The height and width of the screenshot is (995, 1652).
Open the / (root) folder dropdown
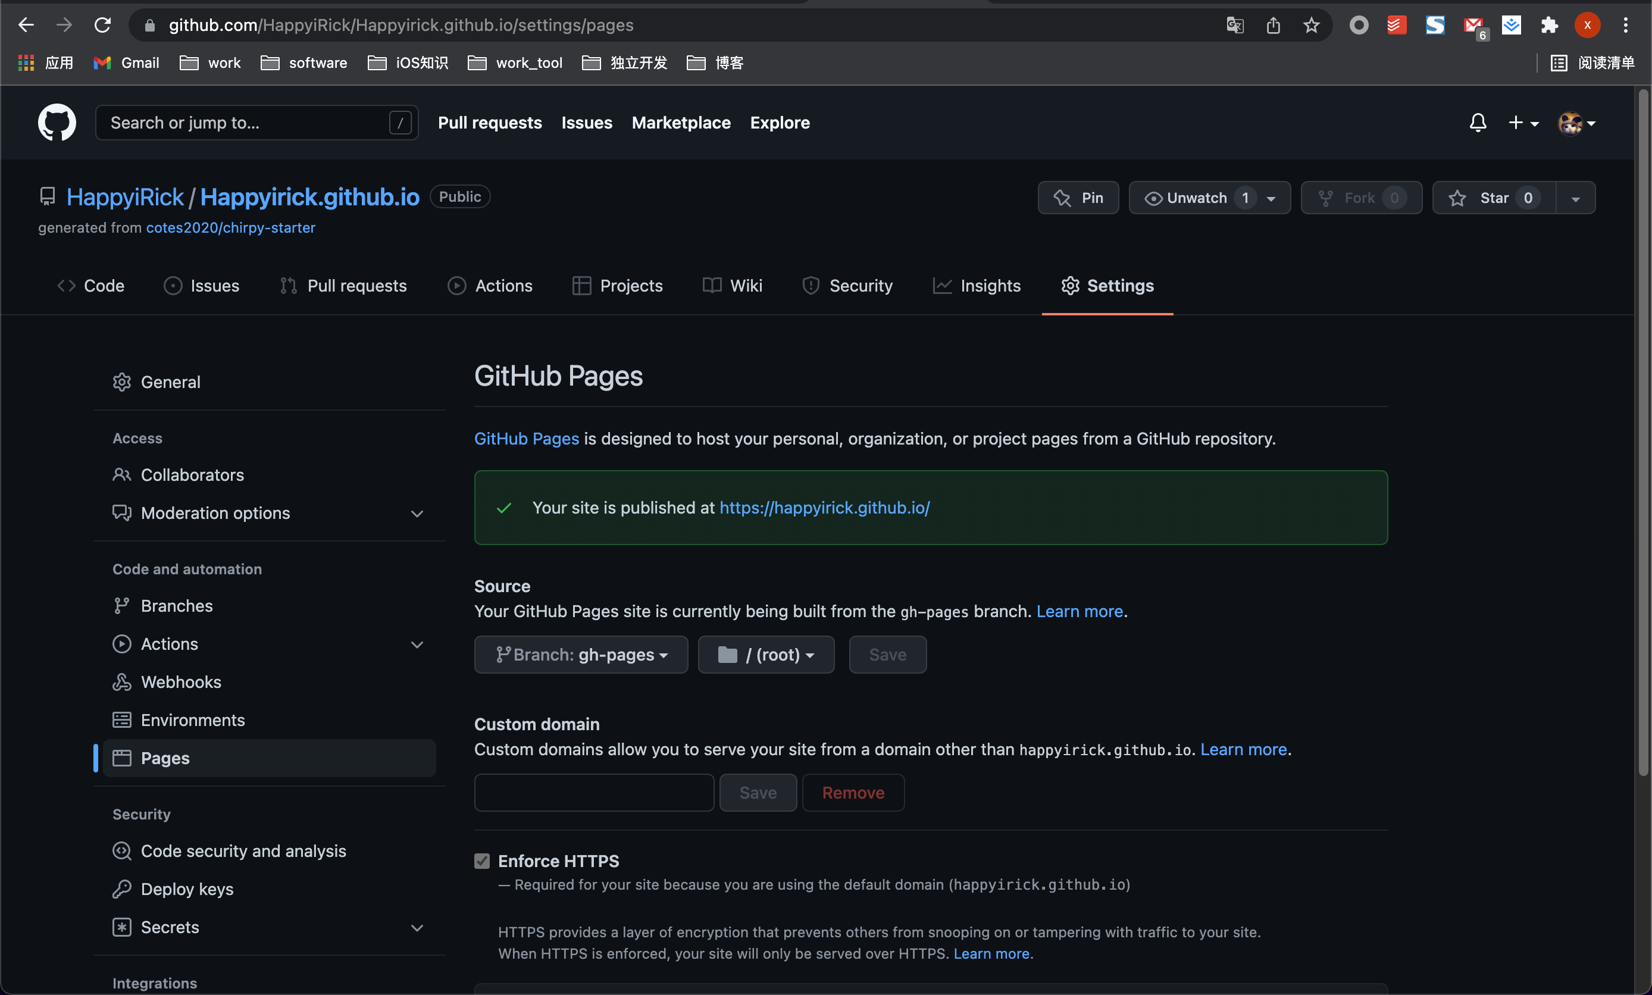[x=766, y=655]
